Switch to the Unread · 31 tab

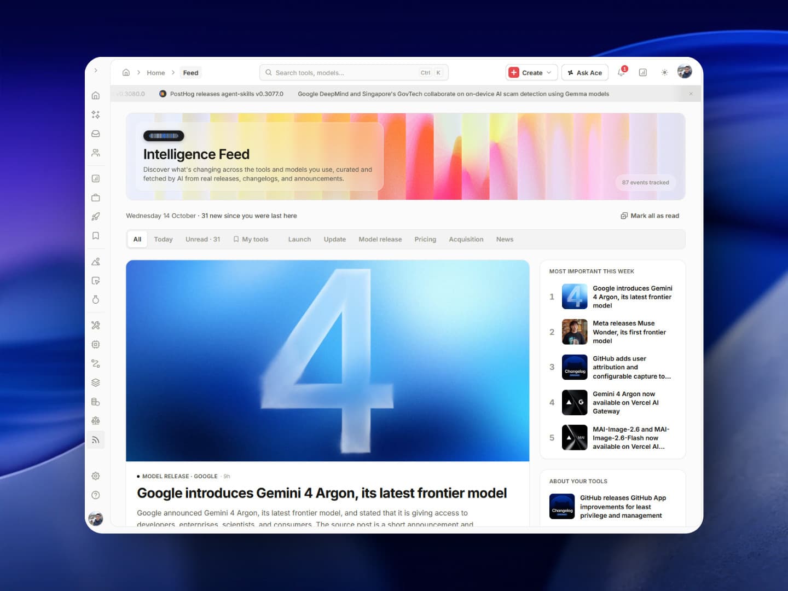point(202,239)
